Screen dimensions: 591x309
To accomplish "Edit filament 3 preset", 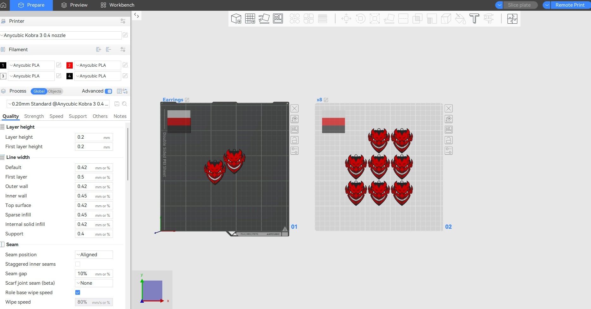I will (x=59, y=76).
